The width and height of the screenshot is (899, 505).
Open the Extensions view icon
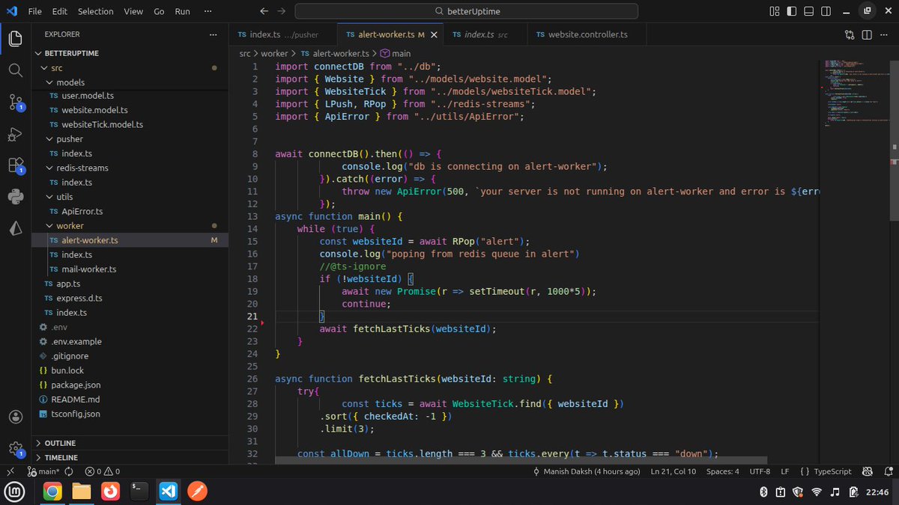(x=15, y=165)
